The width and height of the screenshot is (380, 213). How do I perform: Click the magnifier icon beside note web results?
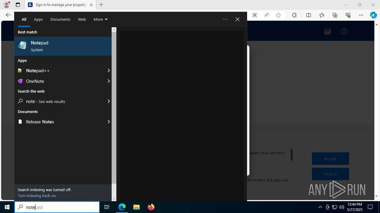click(x=20, y=101)
